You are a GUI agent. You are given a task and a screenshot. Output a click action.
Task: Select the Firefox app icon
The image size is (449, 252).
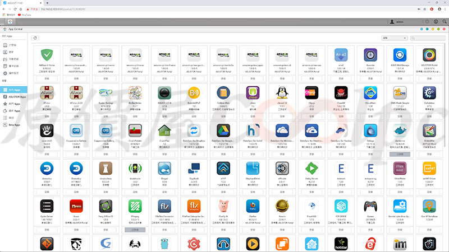(253, 206)
